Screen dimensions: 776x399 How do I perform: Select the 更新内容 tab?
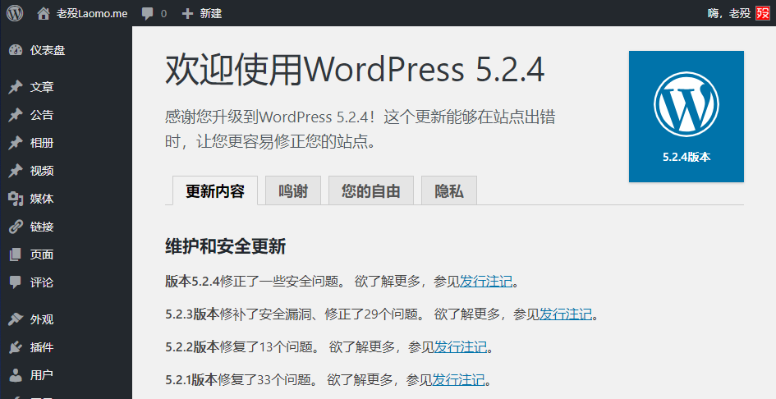coord(215,191)
